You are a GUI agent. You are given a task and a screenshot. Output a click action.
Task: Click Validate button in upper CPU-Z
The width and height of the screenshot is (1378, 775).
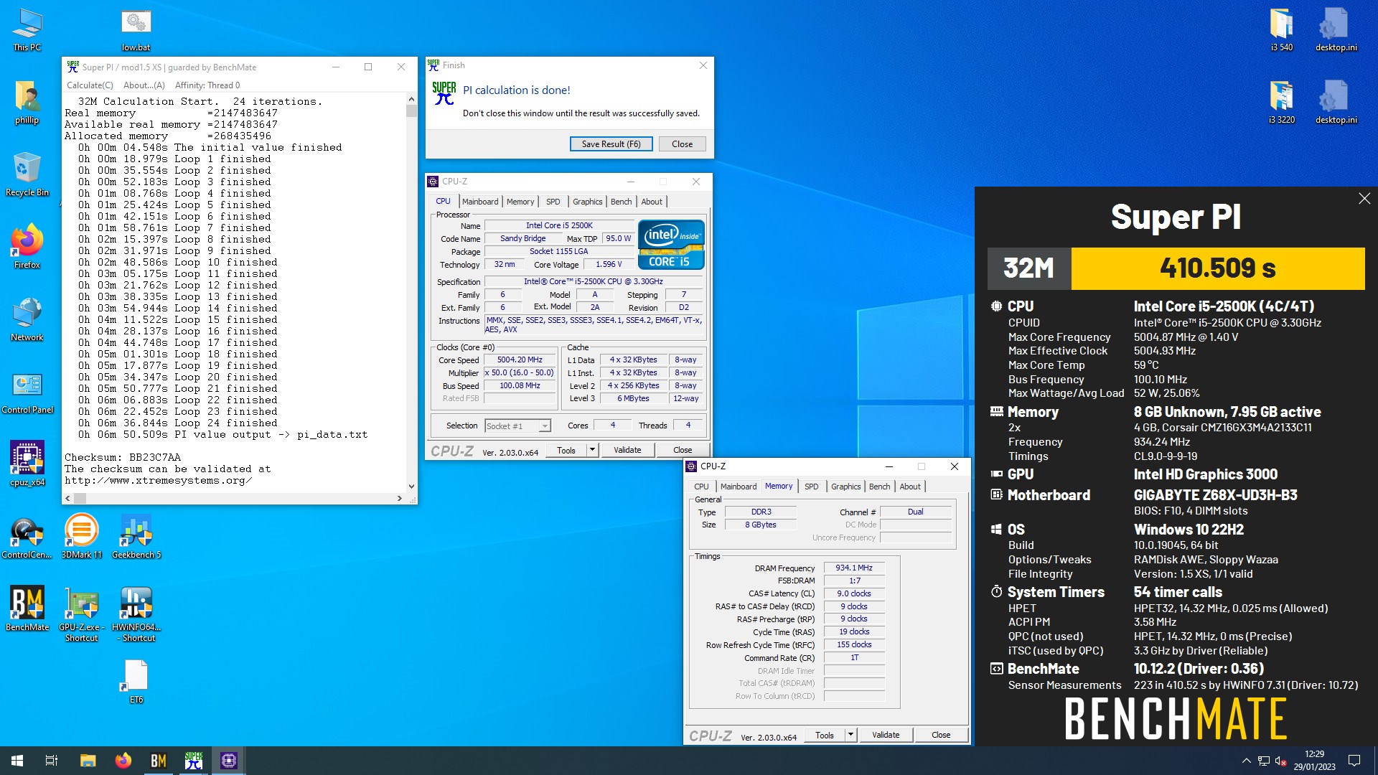click(627, 450)
